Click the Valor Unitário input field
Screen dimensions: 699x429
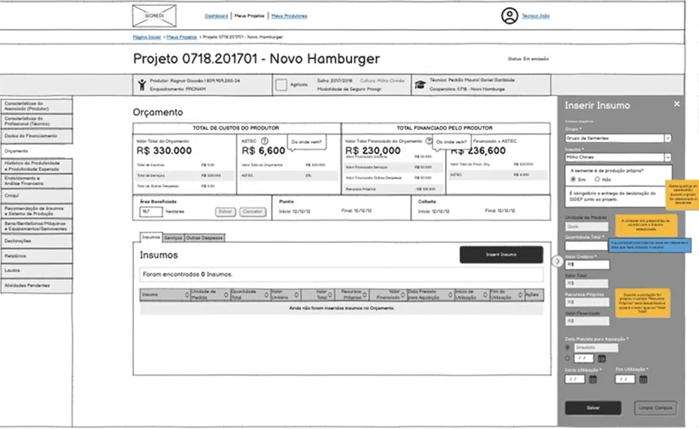click(x=587, y=265)
